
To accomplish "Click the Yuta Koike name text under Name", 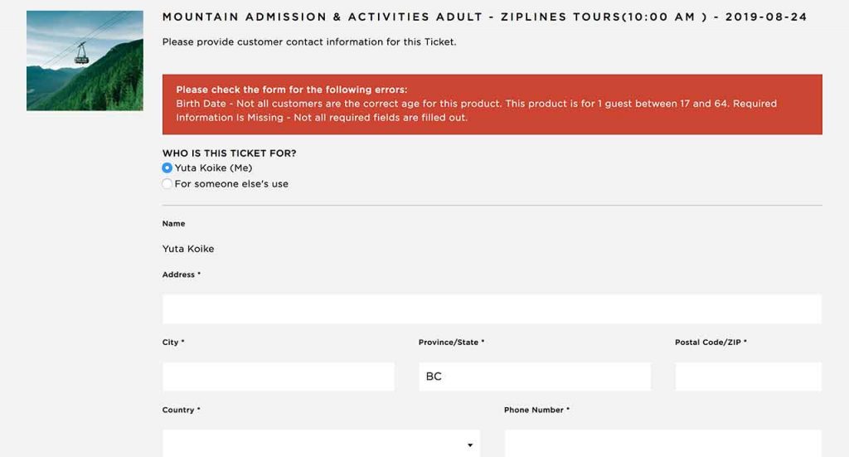I will pyautogui.click(x=188, y=249).
